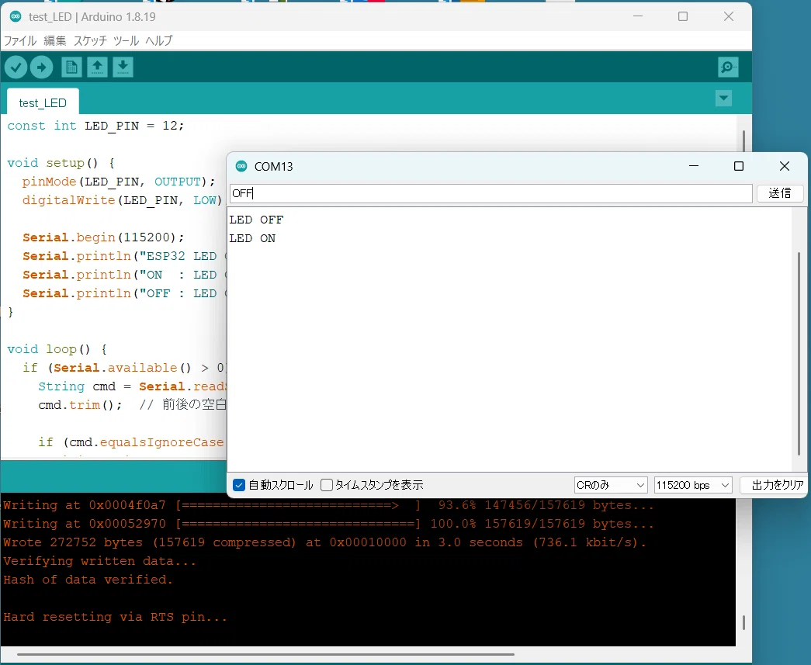Screen dimensions: 811x665
Task: Click 'pinMode(LED_PIN, OUTPUT);' code line
Action: 119,182
